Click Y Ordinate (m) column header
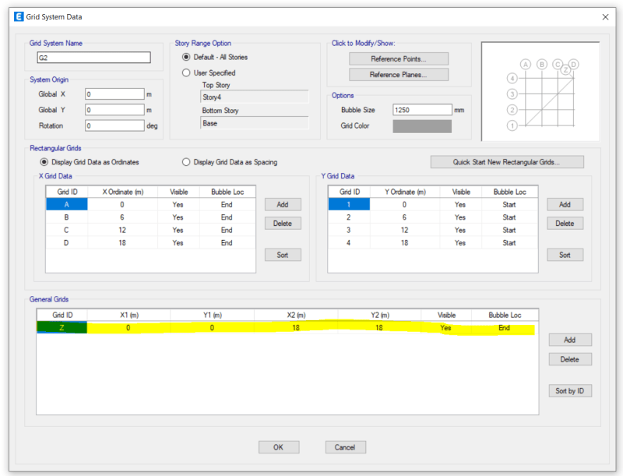 405,192
